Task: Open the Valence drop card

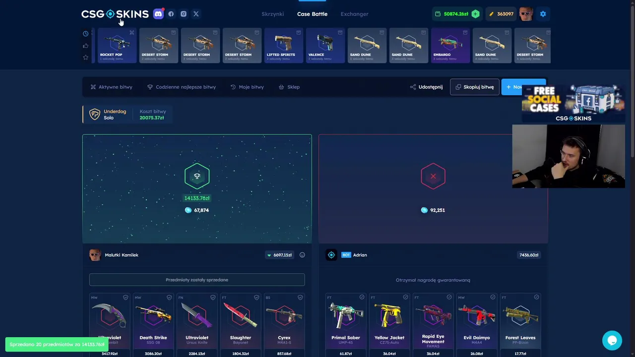Action: tap(325, 46)
